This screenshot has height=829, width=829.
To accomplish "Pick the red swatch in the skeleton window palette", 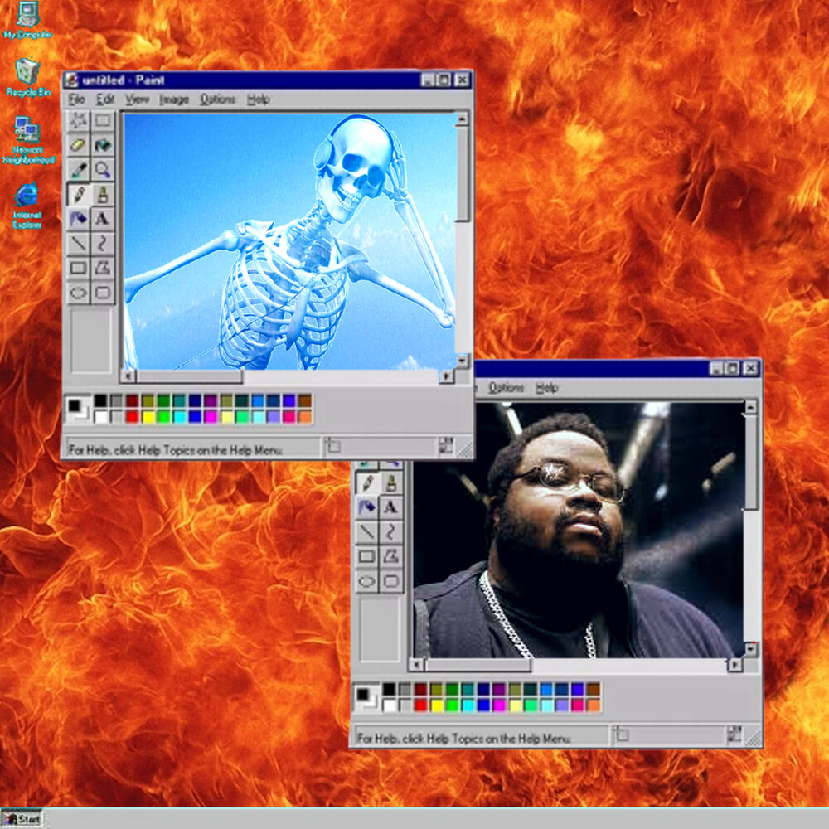I will (x=132, y=416).
